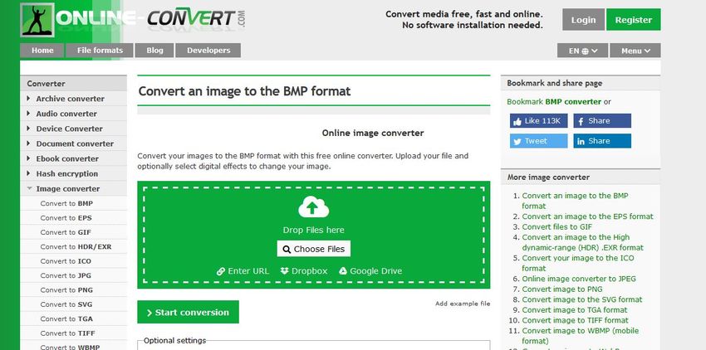Open the Add example file link
The image size is (706, 350).
(463, 304)
